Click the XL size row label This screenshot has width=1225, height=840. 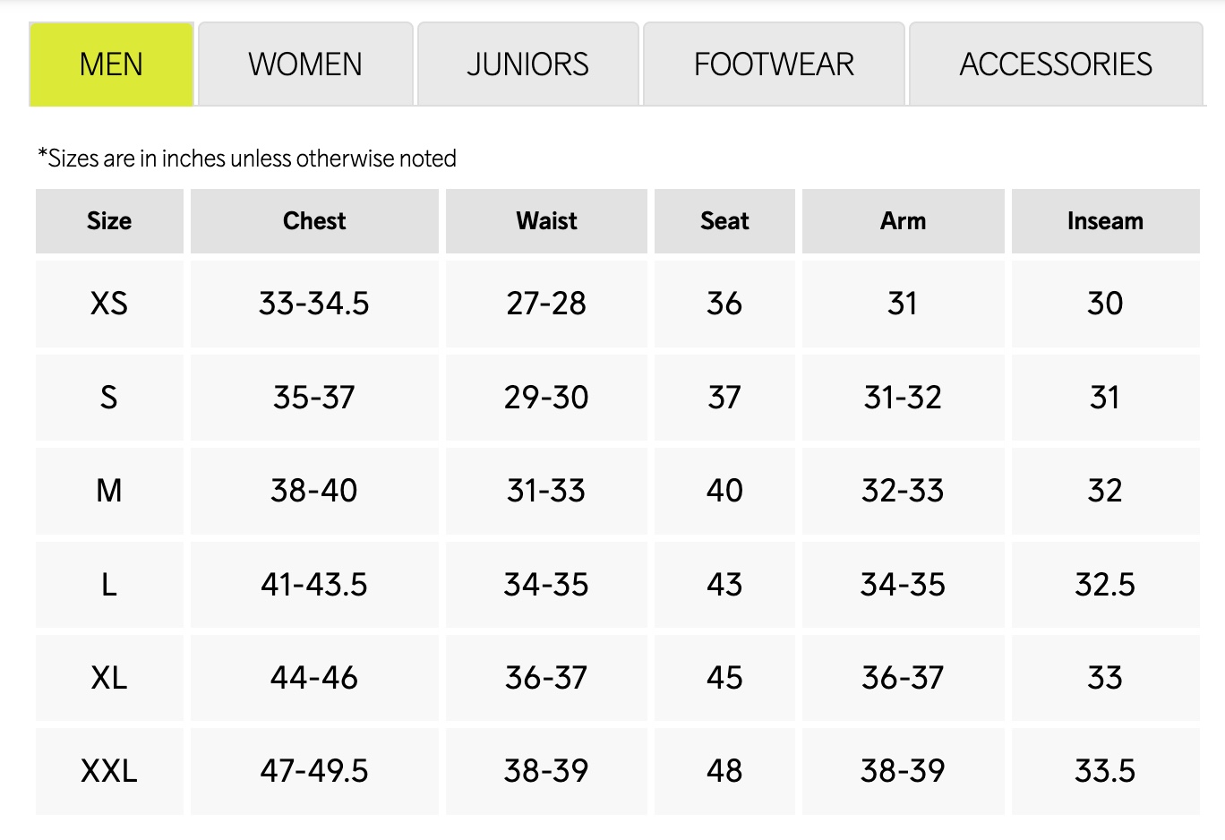[109, 678]
